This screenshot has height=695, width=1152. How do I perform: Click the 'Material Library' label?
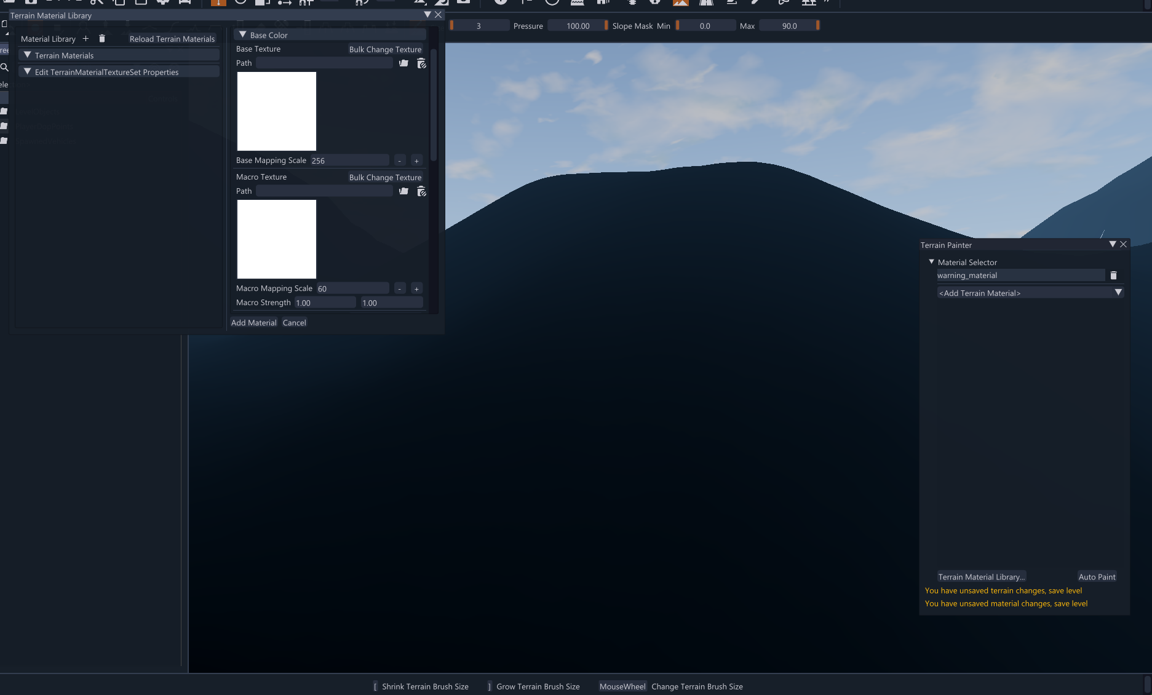(x=48, y=39)
